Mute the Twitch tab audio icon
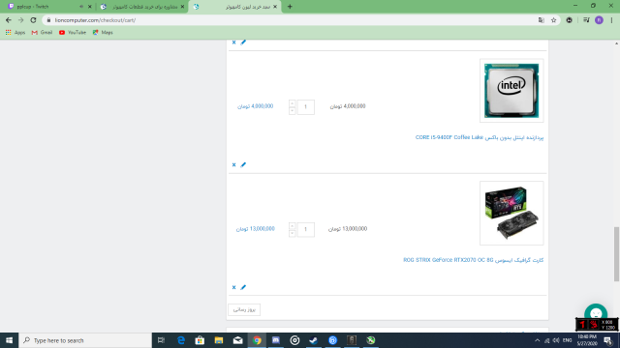620x348 pixels. pyautogui.click(x=81, y=7)
